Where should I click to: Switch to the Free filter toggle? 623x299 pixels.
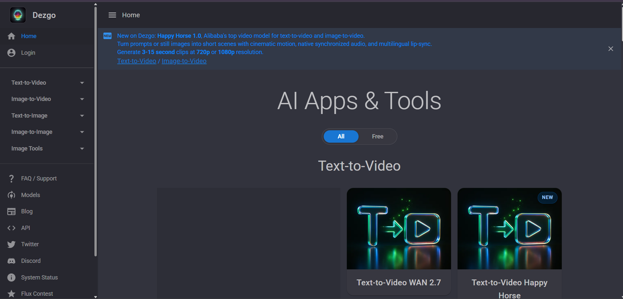[377, 136]
